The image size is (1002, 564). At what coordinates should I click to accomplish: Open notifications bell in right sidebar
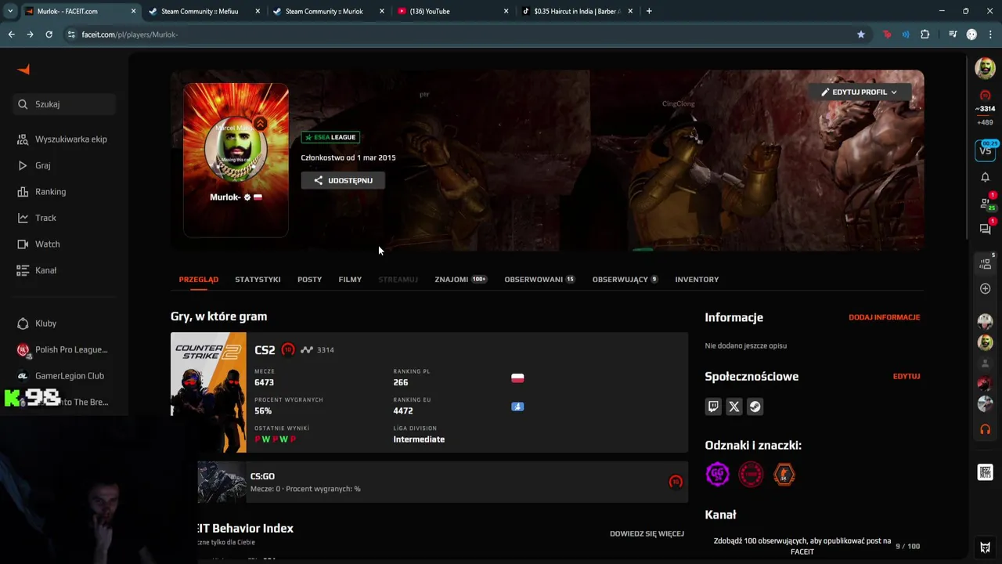[985, 177]
